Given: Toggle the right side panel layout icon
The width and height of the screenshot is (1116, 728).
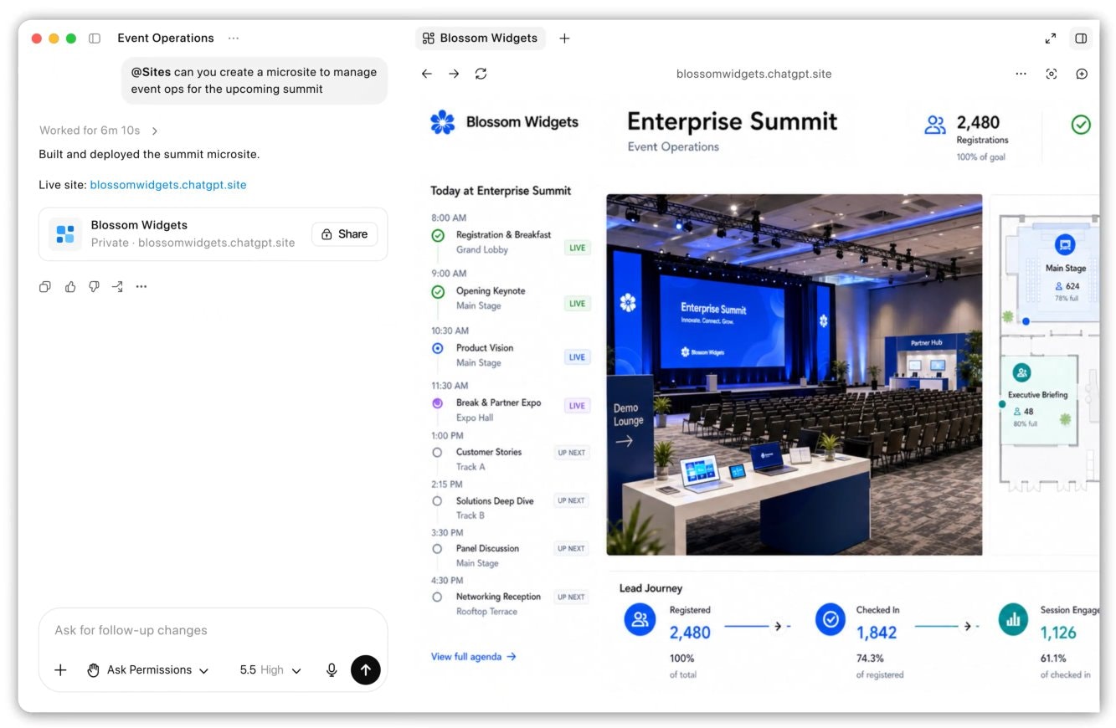Looking at the screenshot, I should tap(1081, 38).
